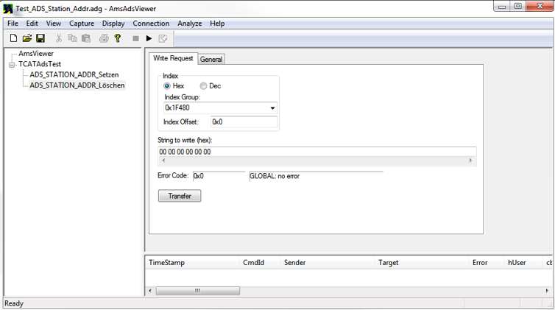Click the hex string field left scroll arrow
This screenshot has height=310, width=555.
tap(163, 161)
